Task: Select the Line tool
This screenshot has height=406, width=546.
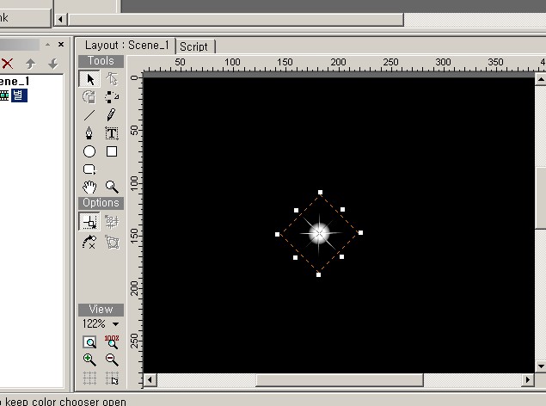Action: tap(89, 115)
